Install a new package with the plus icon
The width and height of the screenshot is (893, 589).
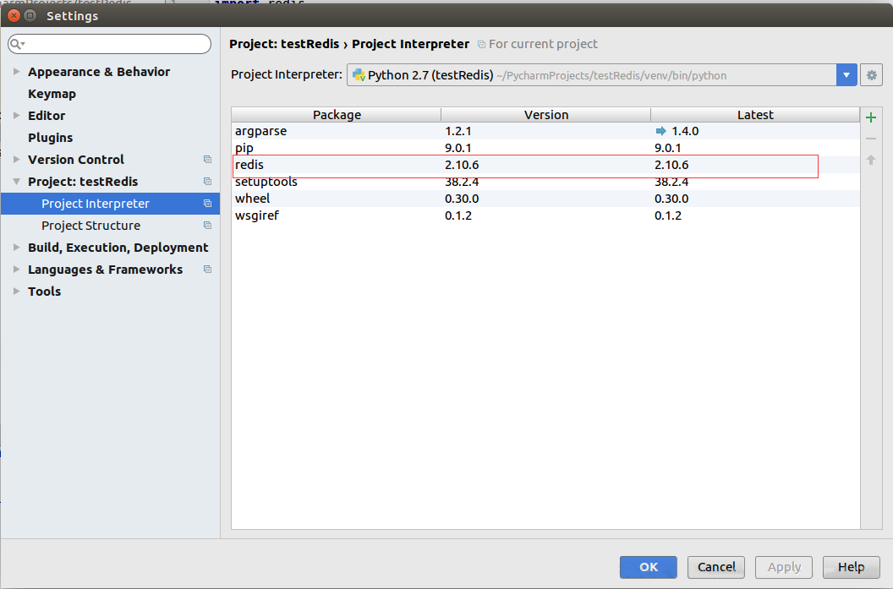click(x=871, y=117)
